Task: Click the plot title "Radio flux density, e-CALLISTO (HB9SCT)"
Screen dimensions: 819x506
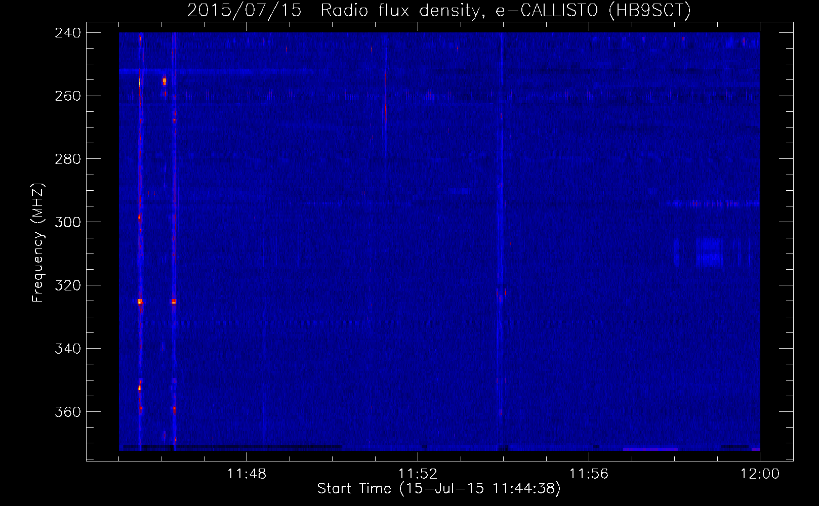Action: tap(506, 10)
